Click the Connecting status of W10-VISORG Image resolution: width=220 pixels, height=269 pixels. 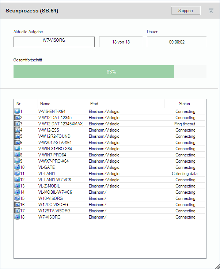point(185,198)
